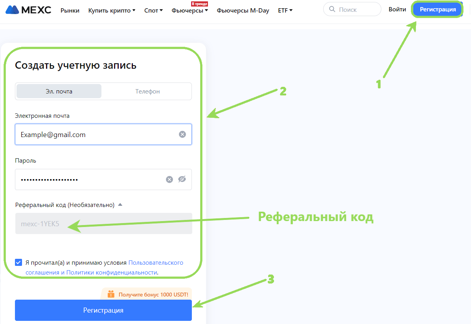The height and width of the screenshot is (324, 471).
Task: Click the referral code field mexc-1YEK5
Action: point(104,223)
